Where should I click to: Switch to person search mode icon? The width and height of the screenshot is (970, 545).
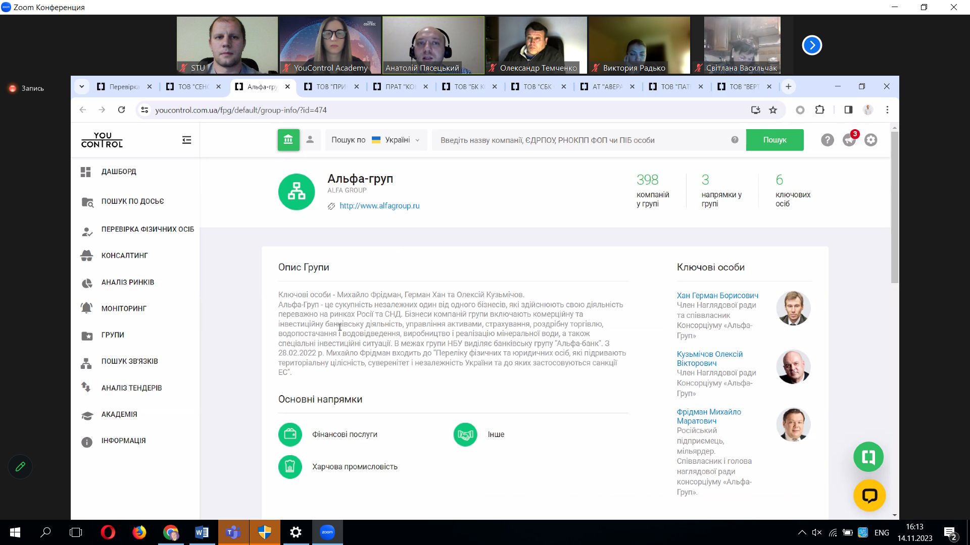tap(310, 140)
